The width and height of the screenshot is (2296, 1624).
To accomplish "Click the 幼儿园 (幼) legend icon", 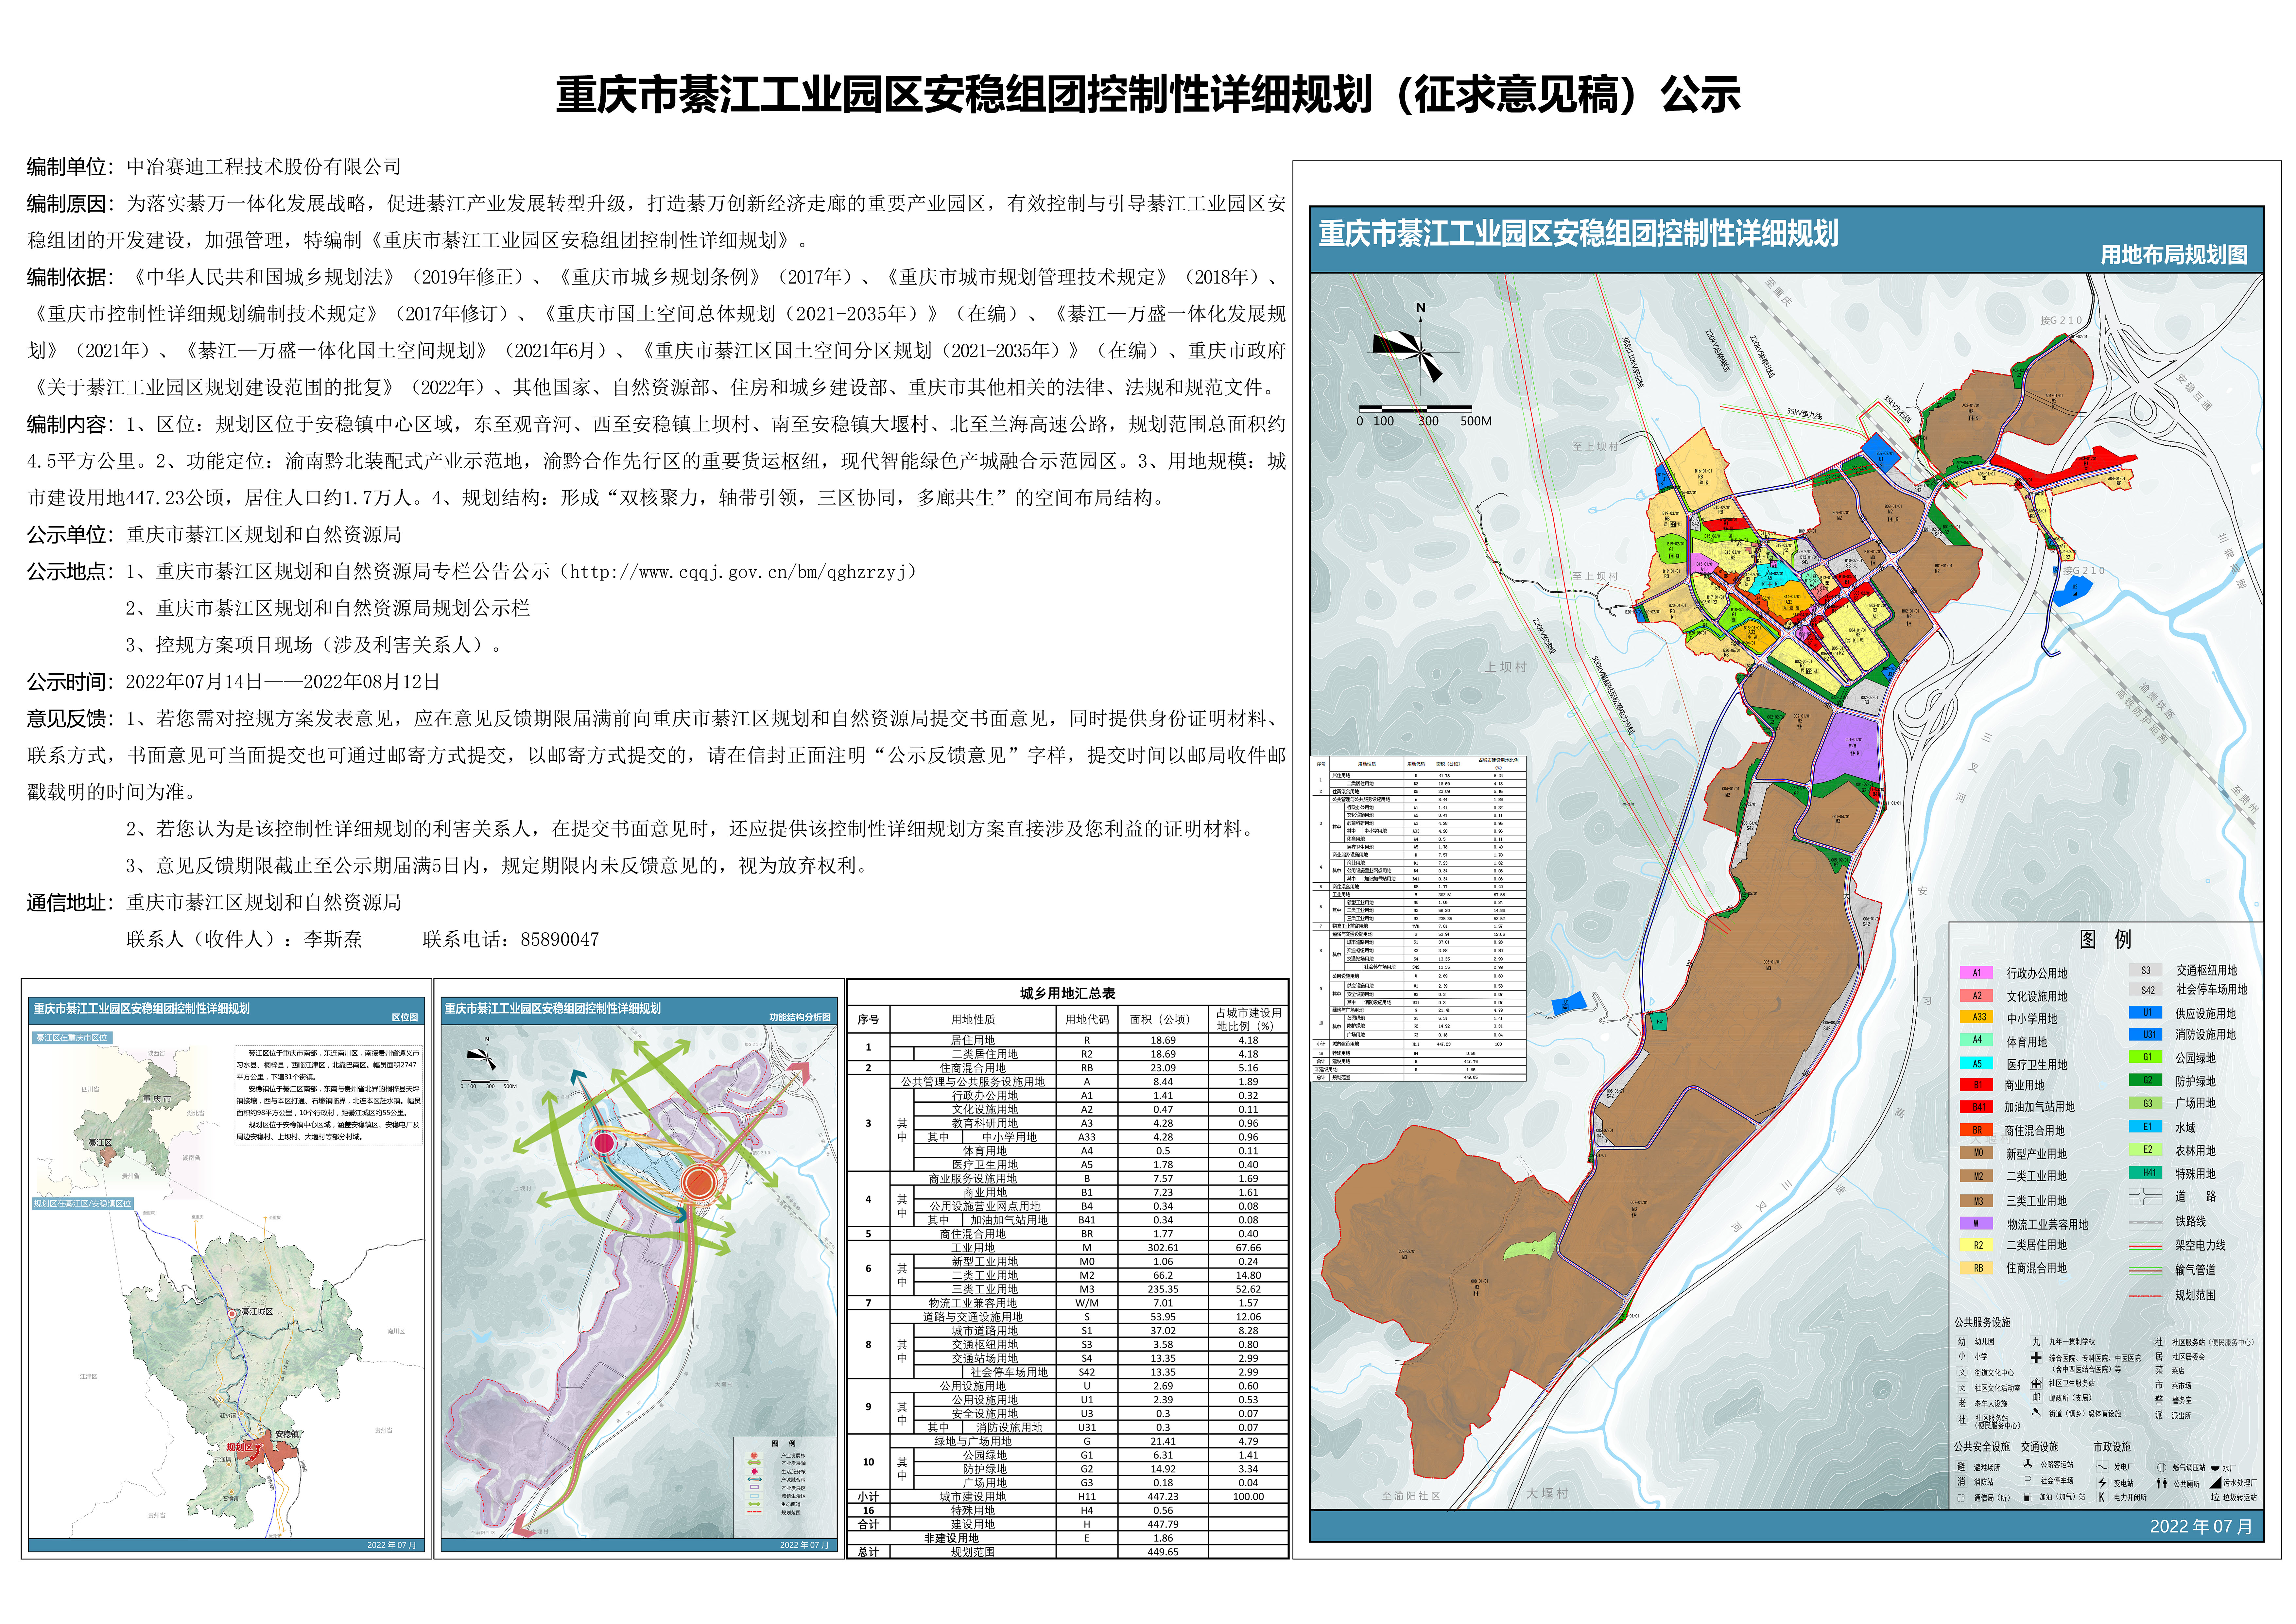I will point(1962,1342).
